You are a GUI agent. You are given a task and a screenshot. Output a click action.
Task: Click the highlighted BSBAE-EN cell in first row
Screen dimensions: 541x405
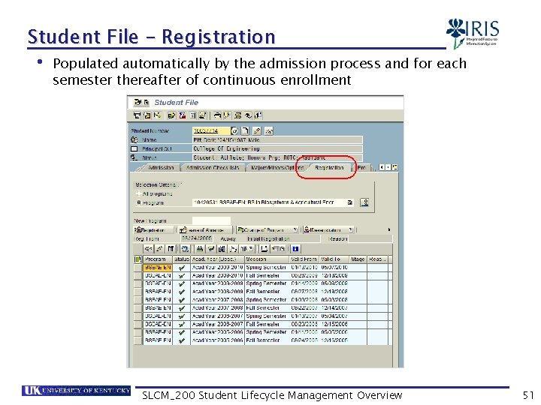point(157,268)
